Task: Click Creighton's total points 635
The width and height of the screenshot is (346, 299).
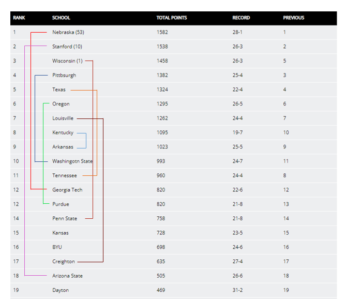Action: click(161, 262)
